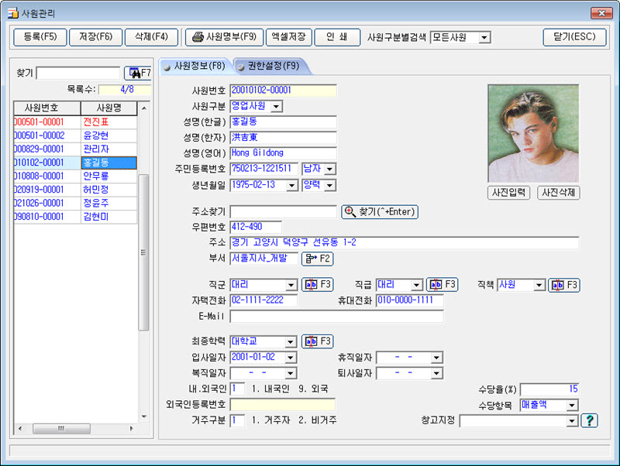This screenshot has height=466, width=620.
Task: Open the 사원구분별검색 모든사원 dropdown
Action: (484, 38)
